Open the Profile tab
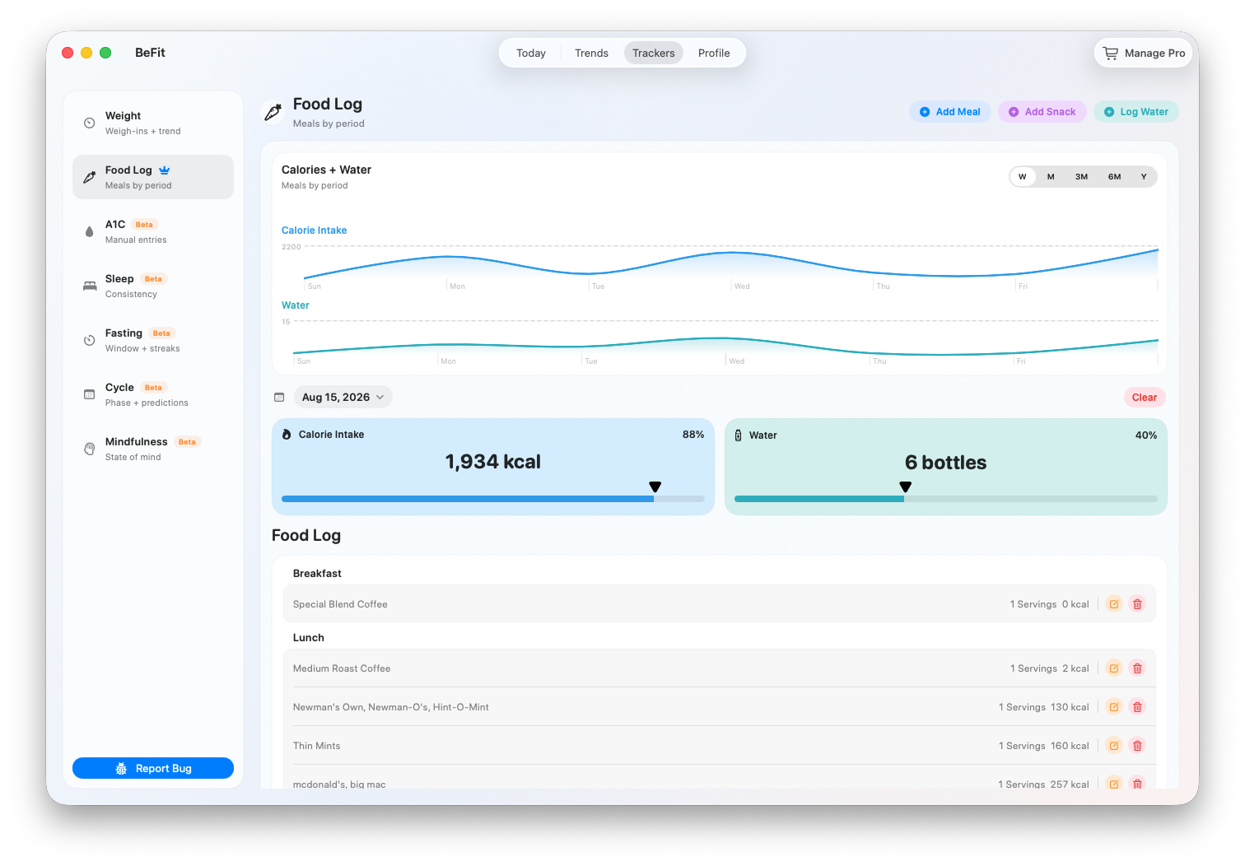The image size is (1245, 866). pos(714,53)
